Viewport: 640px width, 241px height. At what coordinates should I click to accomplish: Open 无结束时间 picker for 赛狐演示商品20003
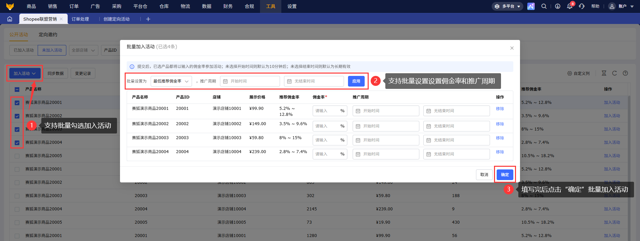click(457, 140)
